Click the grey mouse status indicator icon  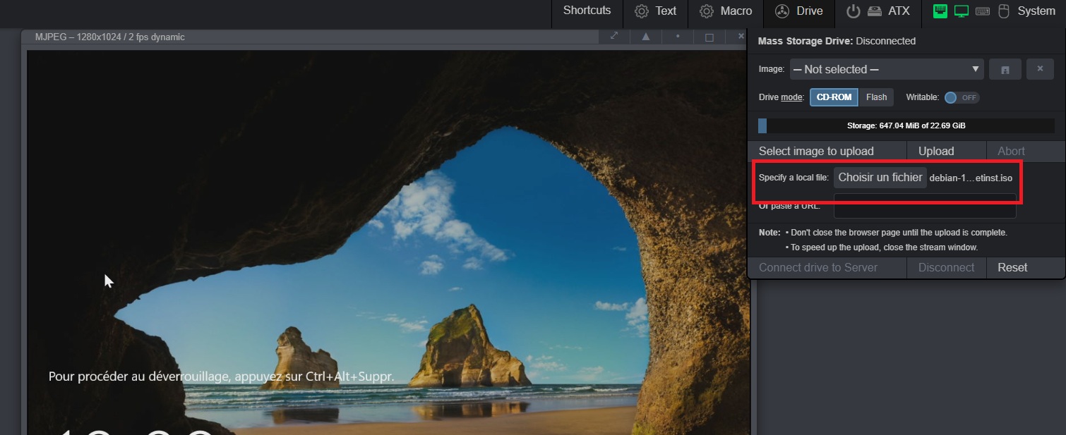point(1003,11)
